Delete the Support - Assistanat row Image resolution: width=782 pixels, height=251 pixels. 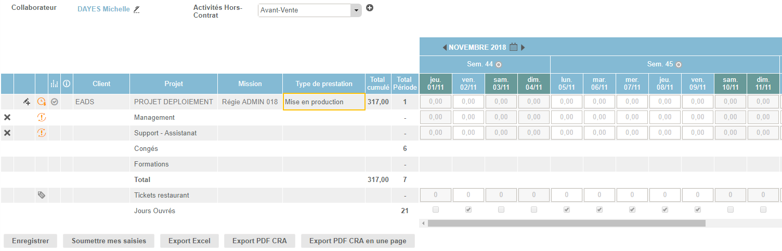(x=7, y=133)
